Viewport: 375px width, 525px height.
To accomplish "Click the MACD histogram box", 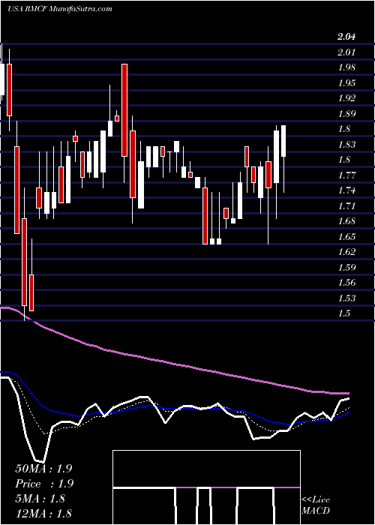I will point(206,487).
